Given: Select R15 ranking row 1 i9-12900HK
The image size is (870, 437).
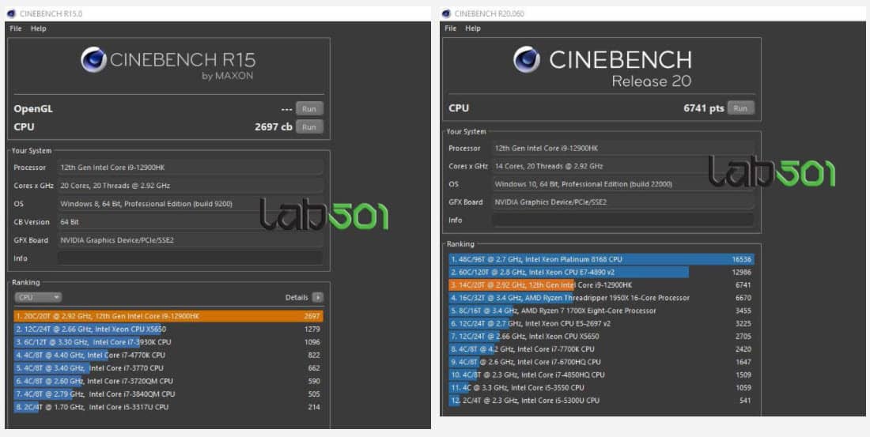Looking at the screenshot, I should tap(168, 316).
